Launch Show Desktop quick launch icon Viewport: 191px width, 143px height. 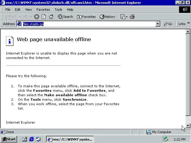point(24,139)
